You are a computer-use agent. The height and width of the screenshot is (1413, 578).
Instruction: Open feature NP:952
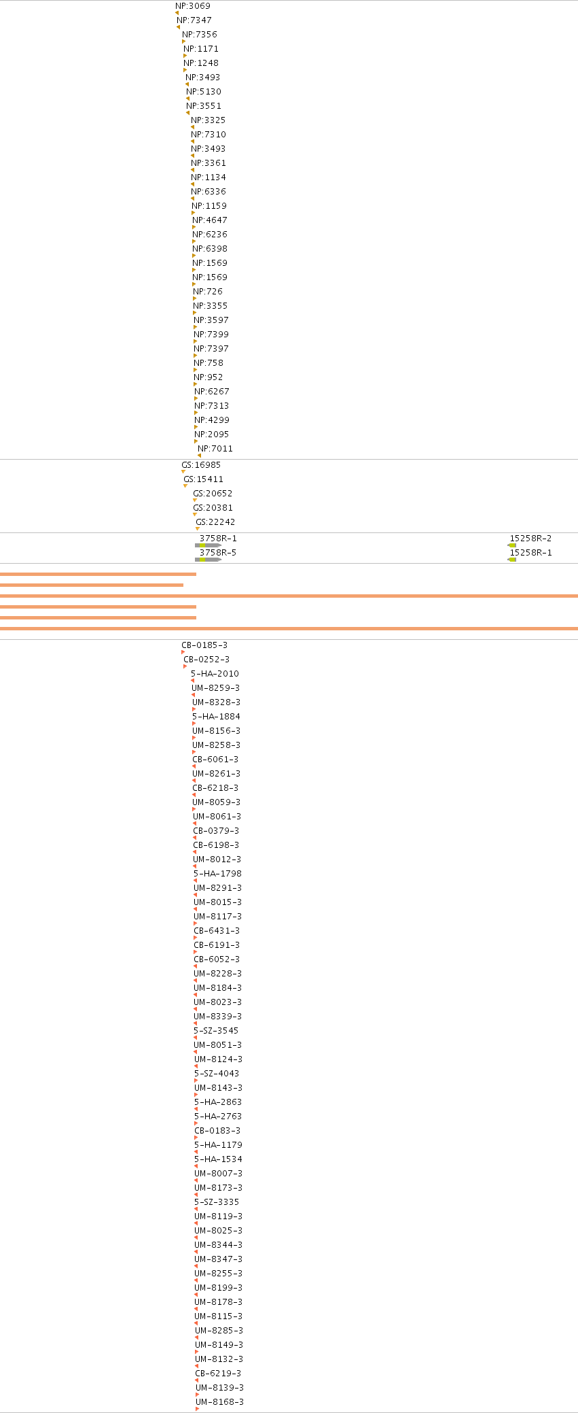pyautogui.click(x=209, y=377)
